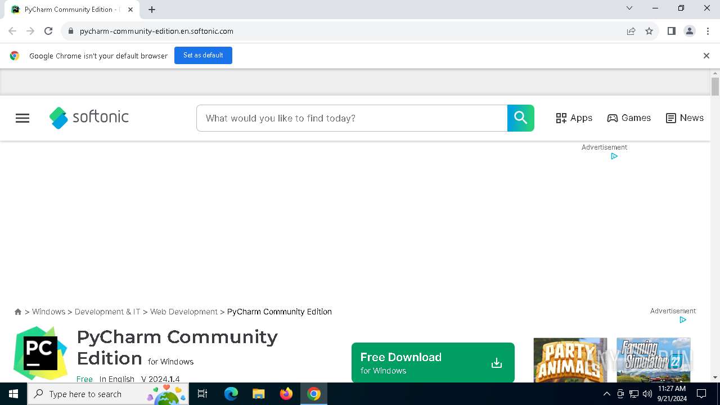The width and height of the screenshot is (720, 405).
Task: Select the PyCharm Community Edition tab
Action: [72, 10]
